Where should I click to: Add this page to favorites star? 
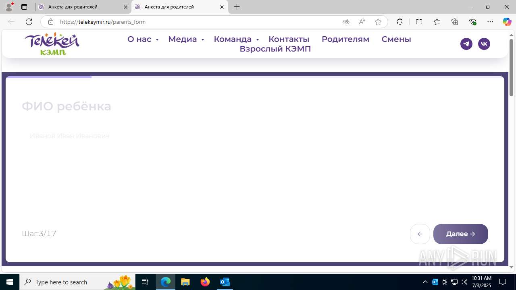(378, 22)
